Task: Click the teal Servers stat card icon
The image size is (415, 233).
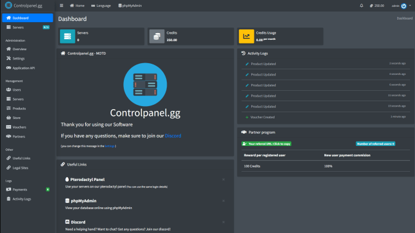Action: [67, 36]
